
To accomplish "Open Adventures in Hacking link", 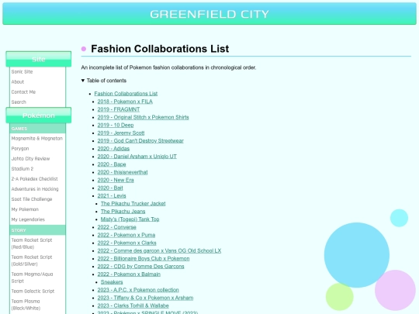I will point(35,189).
